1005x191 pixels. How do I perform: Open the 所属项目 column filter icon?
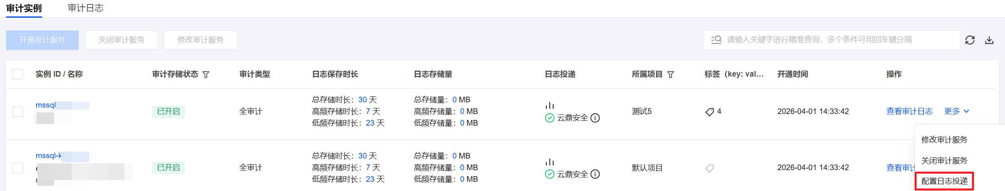(x=671, y=75)
